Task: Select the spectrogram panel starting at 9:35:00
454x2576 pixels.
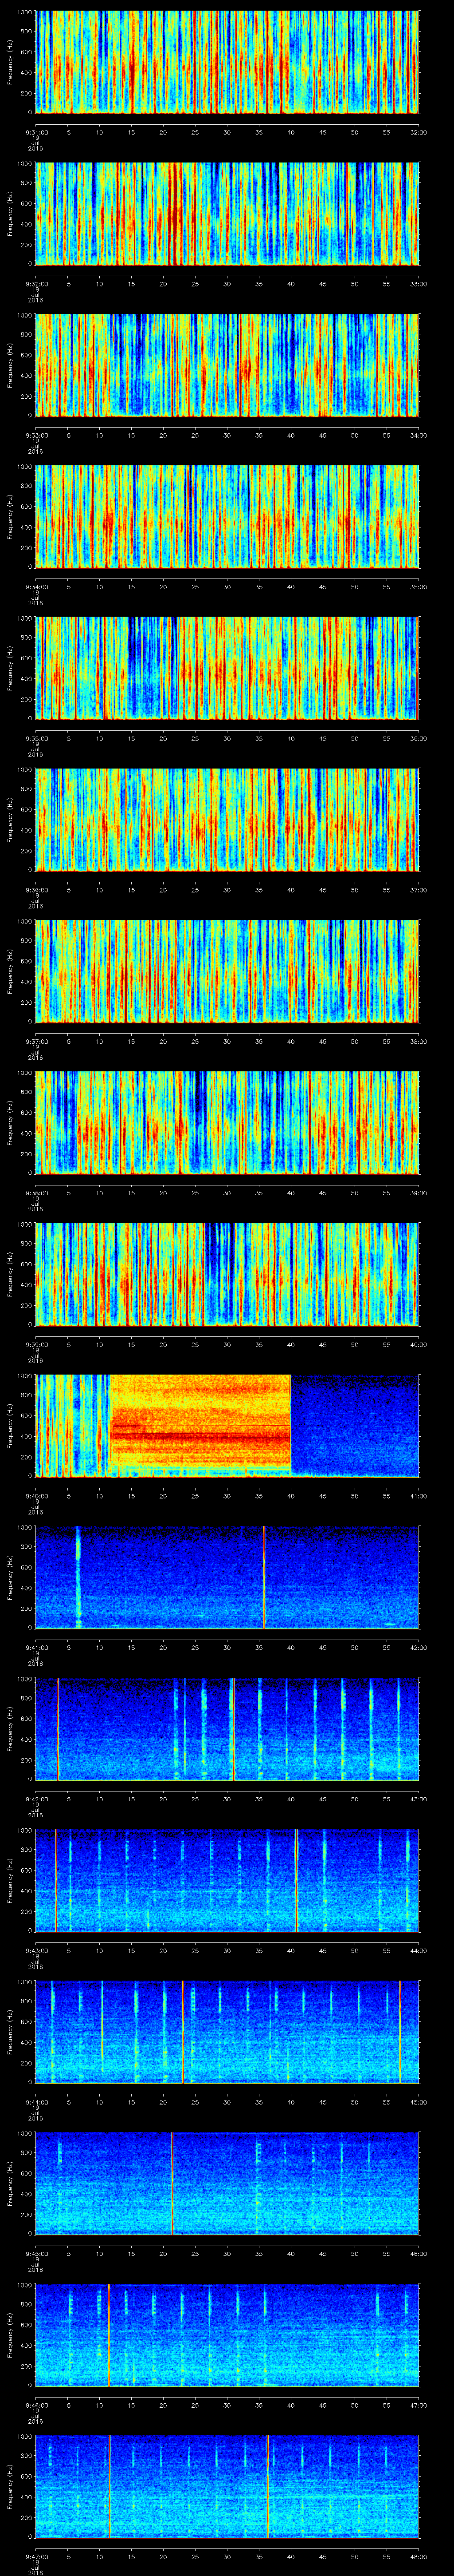Action: [x=227, y=668]
